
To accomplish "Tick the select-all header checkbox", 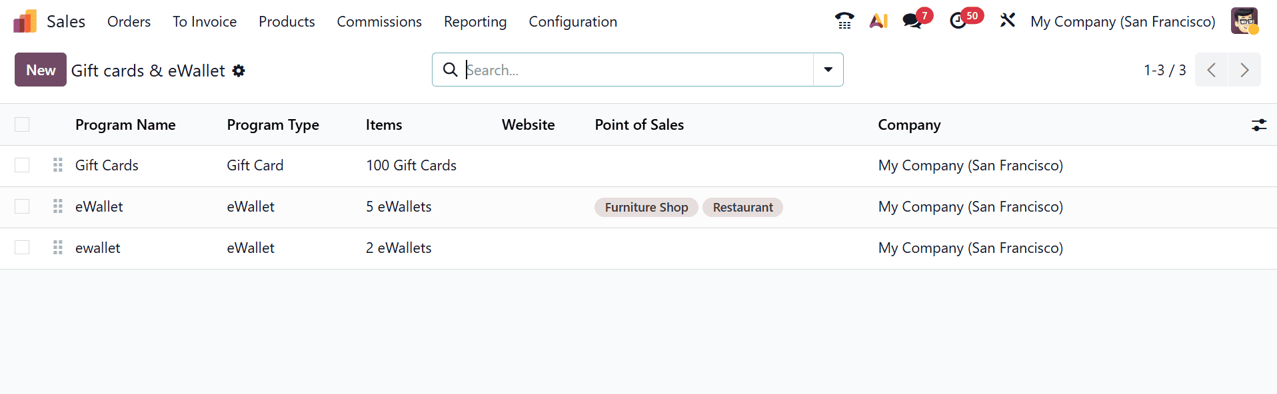I will (22, 124).
